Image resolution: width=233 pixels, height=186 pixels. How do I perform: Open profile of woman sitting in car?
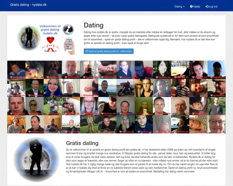click(x=180, y=124)
